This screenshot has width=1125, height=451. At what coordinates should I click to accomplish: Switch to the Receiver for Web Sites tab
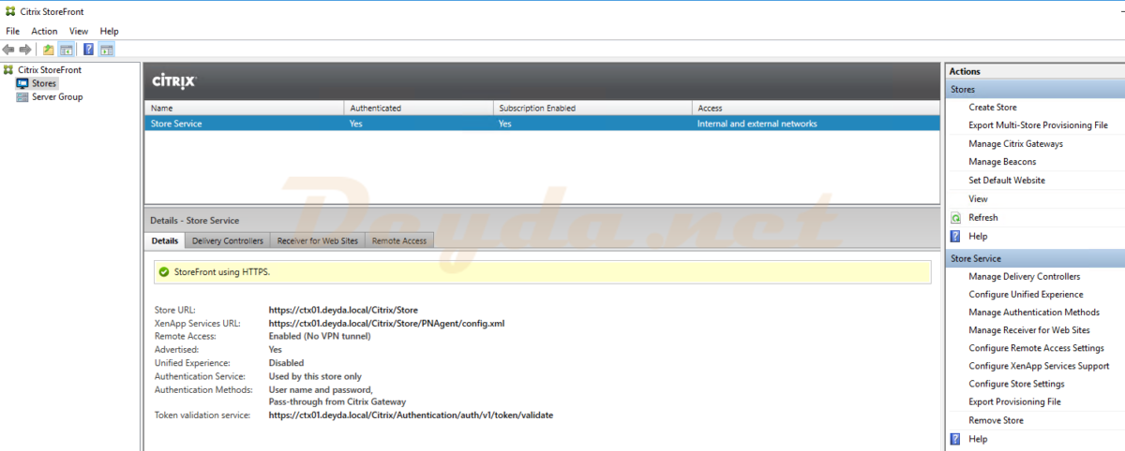[317, 240]
